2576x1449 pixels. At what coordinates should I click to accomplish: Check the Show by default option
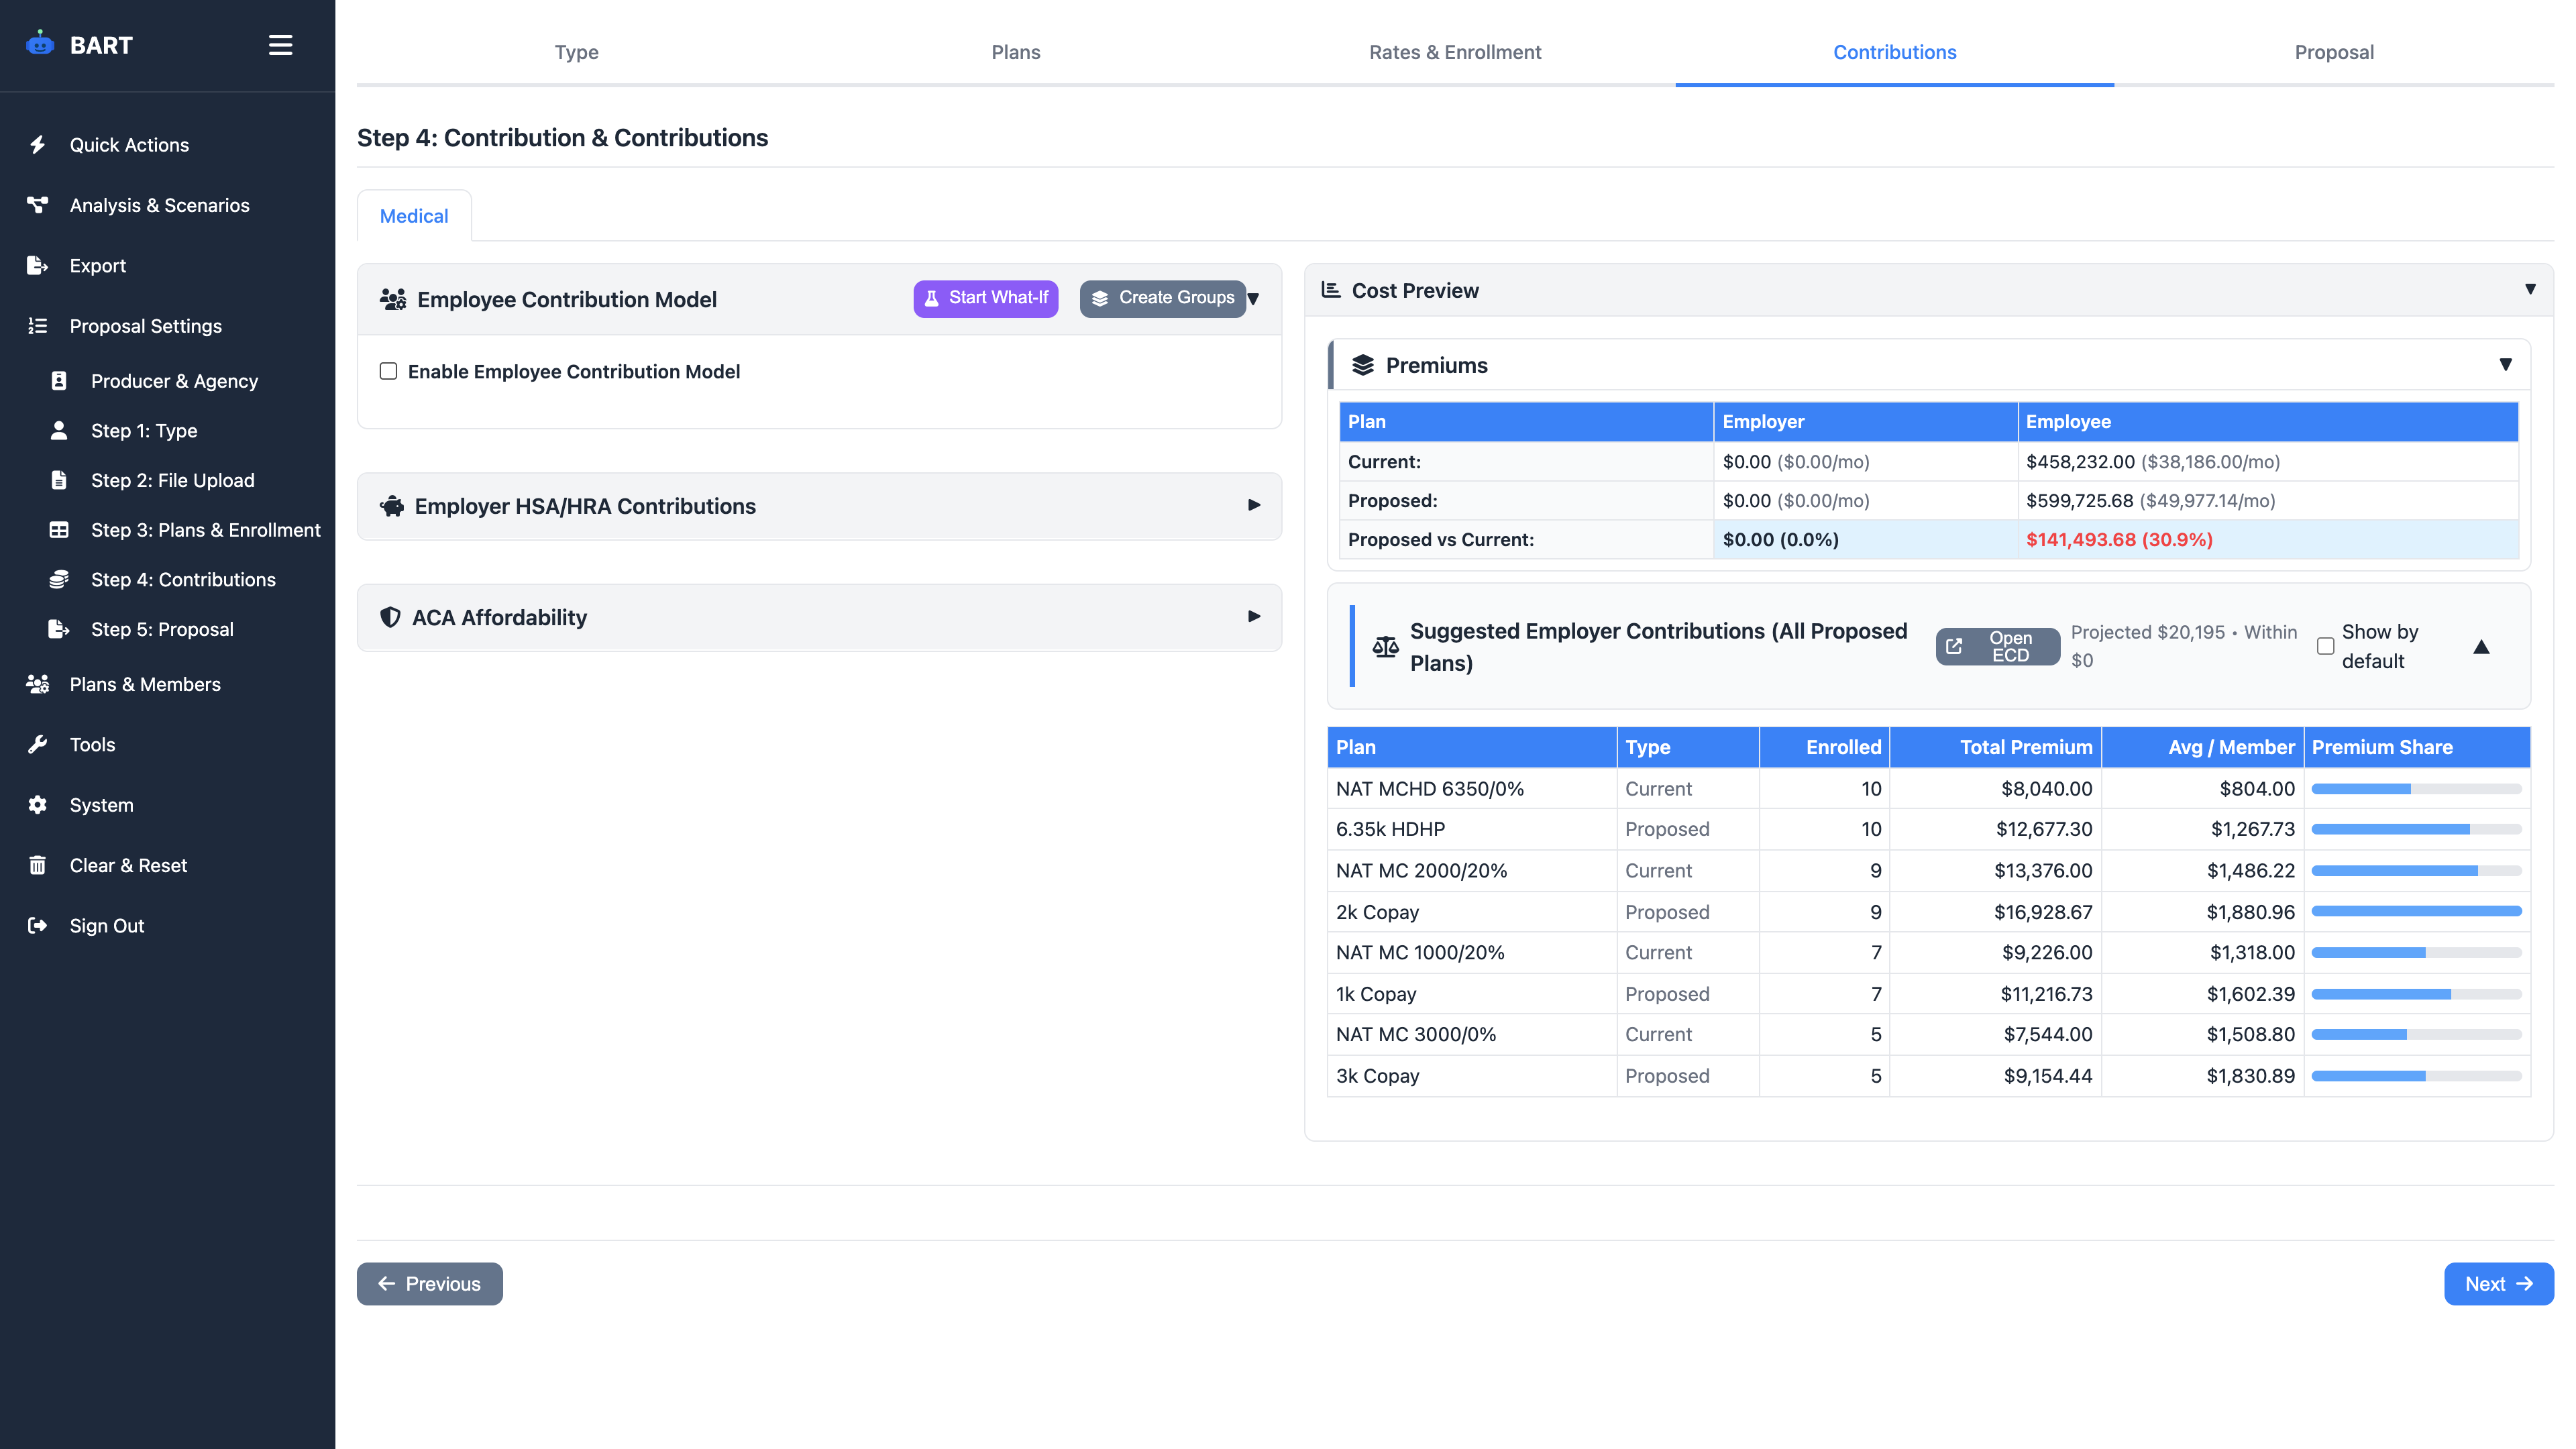(2325, 646)
